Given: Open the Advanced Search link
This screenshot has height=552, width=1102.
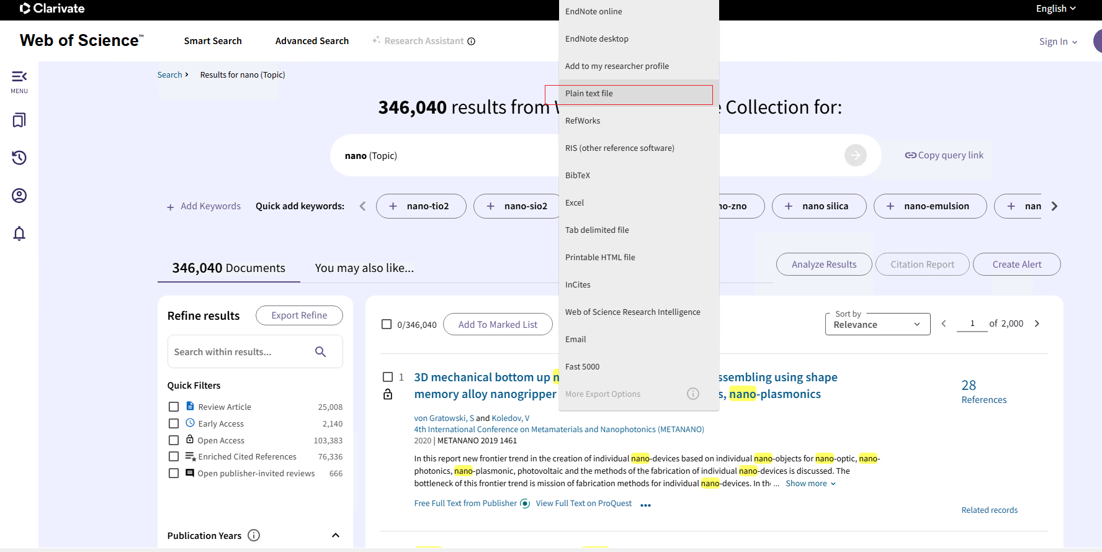Looking at the screenshot, I should point(312,41).
